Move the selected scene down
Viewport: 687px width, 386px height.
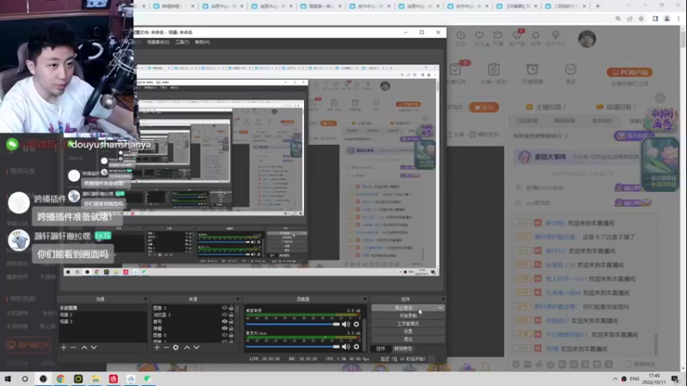point(94,347)
